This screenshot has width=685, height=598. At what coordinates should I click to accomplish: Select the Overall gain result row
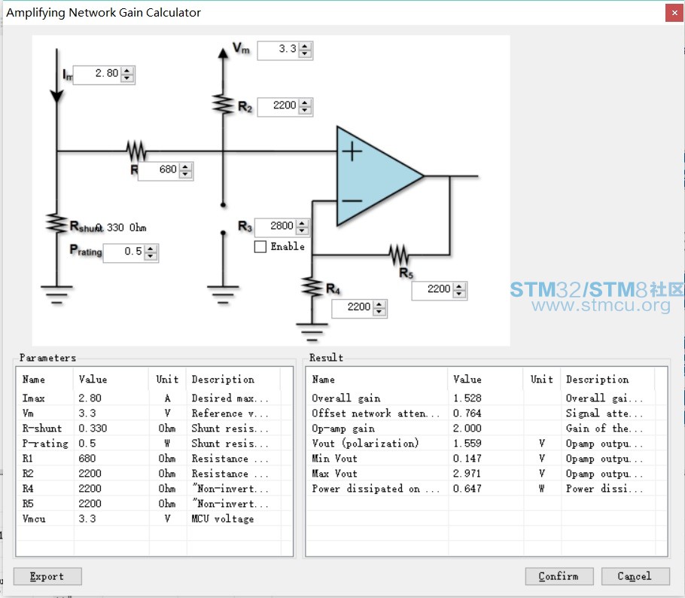pos(486,398)
